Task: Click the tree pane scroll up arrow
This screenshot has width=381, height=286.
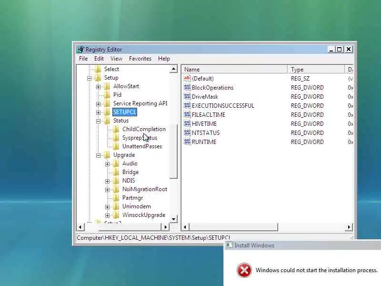Action: click(173, 69)
